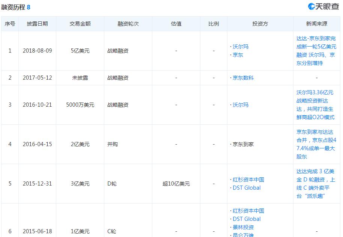This screenshot has width=343, height=237.
Task: Open news about 沃尔玛 3.36亿美元 investment
Action: click(315, 105)
